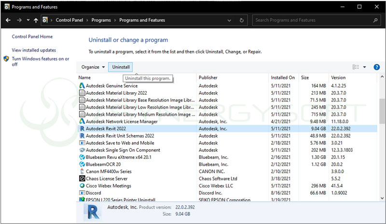Screen dimensions: 386x224
Task: Click version 12.3.3.1803 cell
Action: 342,150
